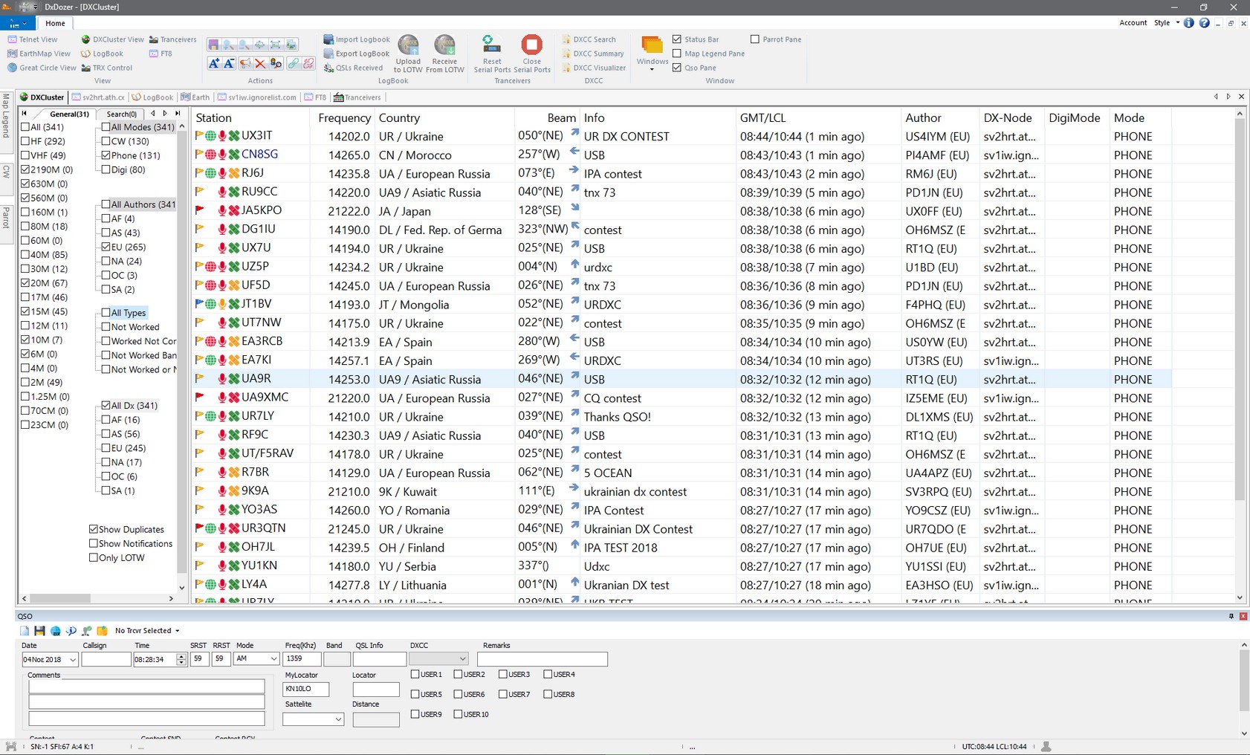Click the megaphone announce action icon
This screenshot has width=1250, height=755.
coord(245,64)
